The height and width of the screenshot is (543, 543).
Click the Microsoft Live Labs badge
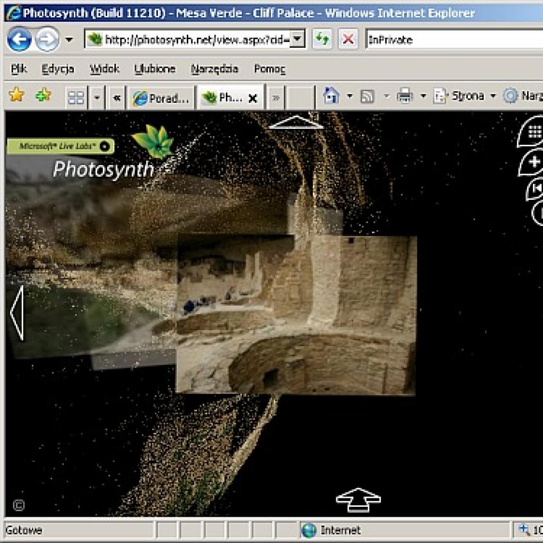[x=60, y=146]
